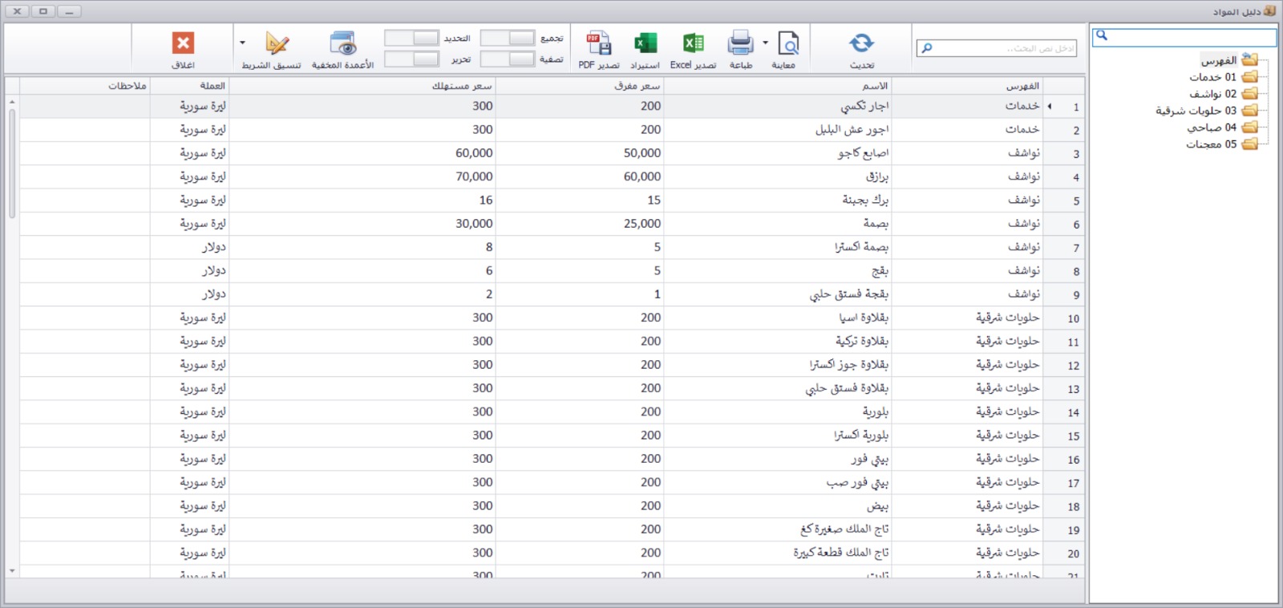Screen dimensions: 1283x608
Task: Select 03 حلويات شرقية folder in tree
Action: tap(1196, 111)
